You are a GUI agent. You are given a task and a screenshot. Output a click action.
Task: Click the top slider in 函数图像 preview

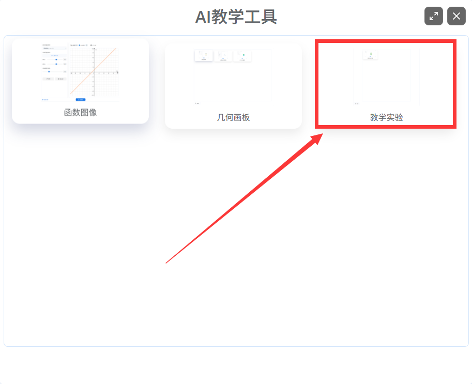click(56, 59)
